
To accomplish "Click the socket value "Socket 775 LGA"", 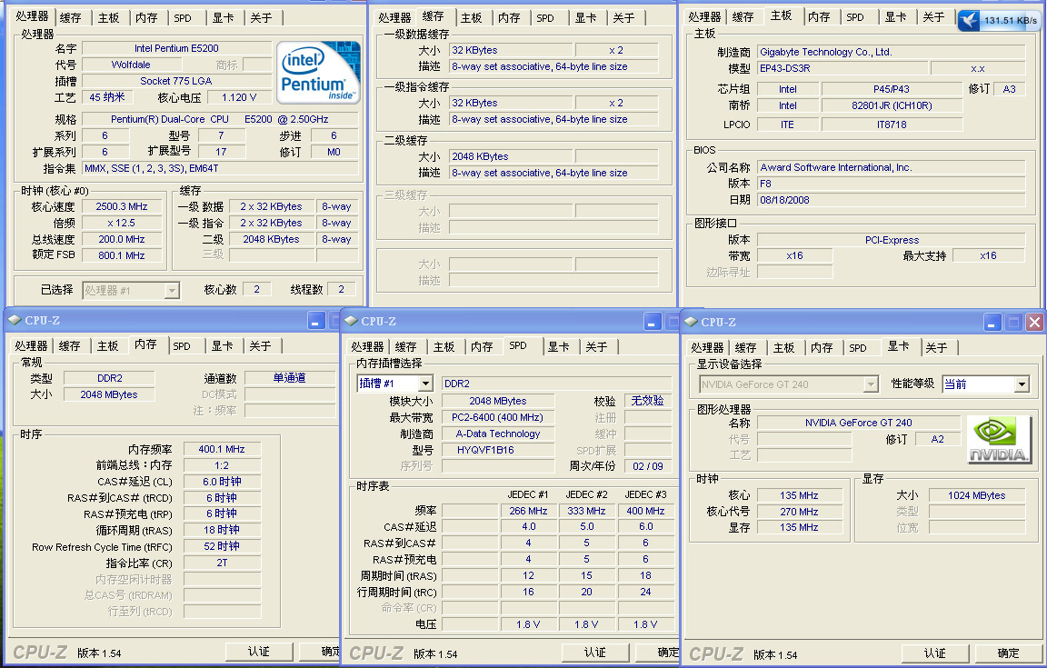I will [176, 81].
